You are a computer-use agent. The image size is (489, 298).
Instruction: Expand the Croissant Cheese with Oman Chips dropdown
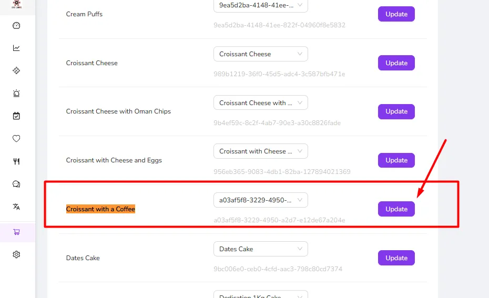click(261, 102)
